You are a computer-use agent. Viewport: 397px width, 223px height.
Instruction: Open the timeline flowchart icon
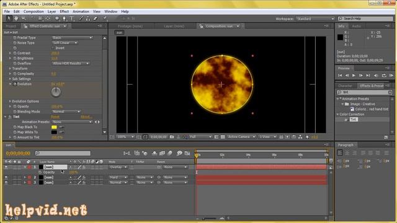tap(300, 137)
